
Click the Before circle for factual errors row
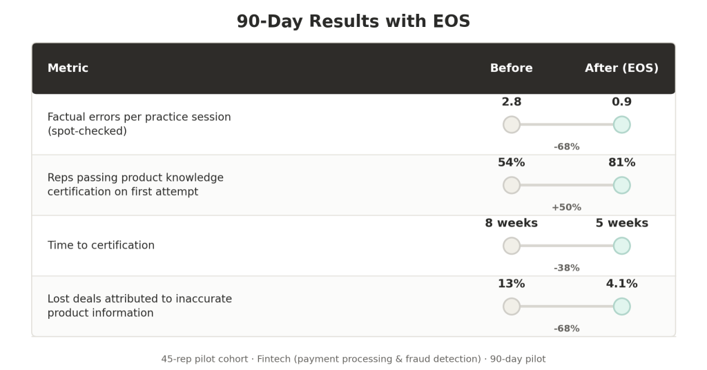tap(512, 124)
